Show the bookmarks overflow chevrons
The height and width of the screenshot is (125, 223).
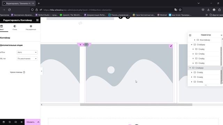[207, 15]
